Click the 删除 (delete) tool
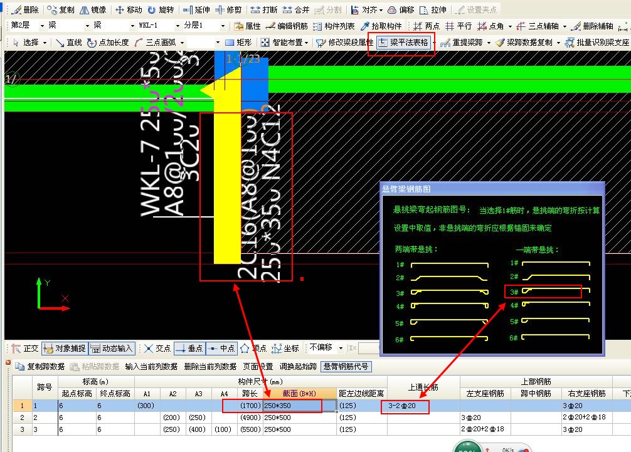The width and height of the screenshot is (631, 452). pos(25,9)
